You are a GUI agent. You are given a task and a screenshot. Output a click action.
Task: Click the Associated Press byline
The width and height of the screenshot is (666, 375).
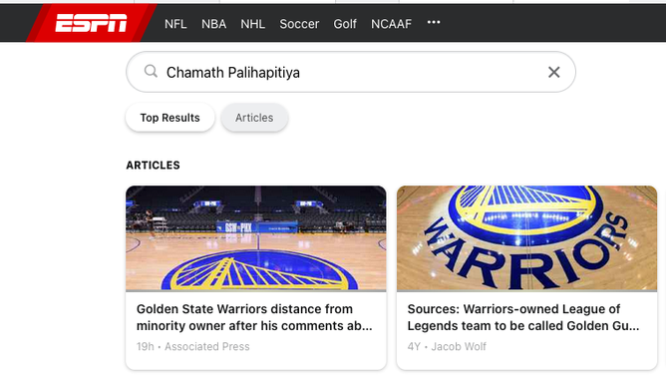[206, 346]
